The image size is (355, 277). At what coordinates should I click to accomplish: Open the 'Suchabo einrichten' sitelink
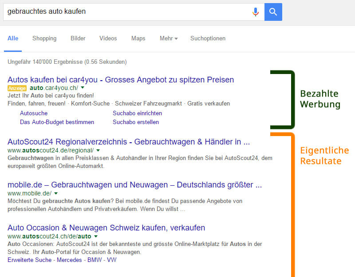click(x=138, y=113)
